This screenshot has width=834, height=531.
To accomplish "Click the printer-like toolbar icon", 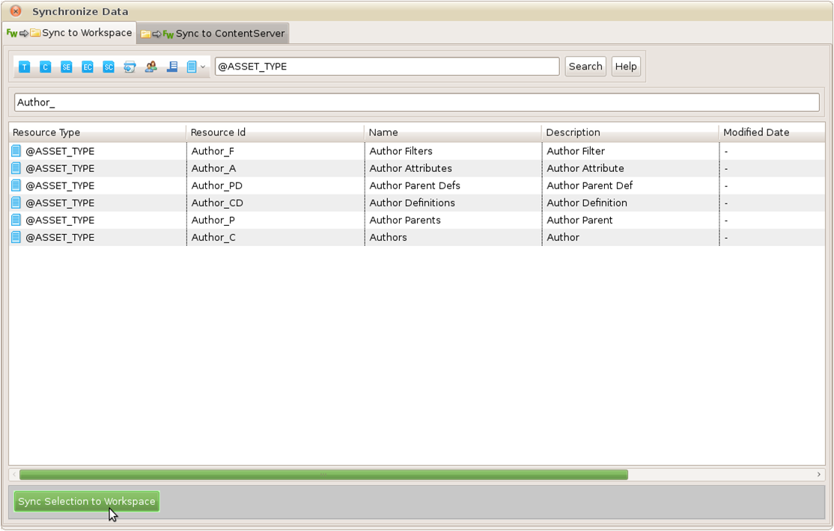I will pyautogui.click(x=130, y=67).
